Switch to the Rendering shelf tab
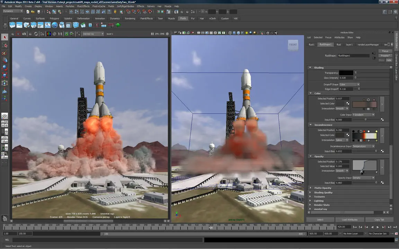 130,18
